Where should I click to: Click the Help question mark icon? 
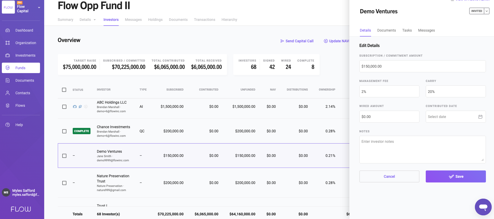pyautogui.click(x=8, y=125)
